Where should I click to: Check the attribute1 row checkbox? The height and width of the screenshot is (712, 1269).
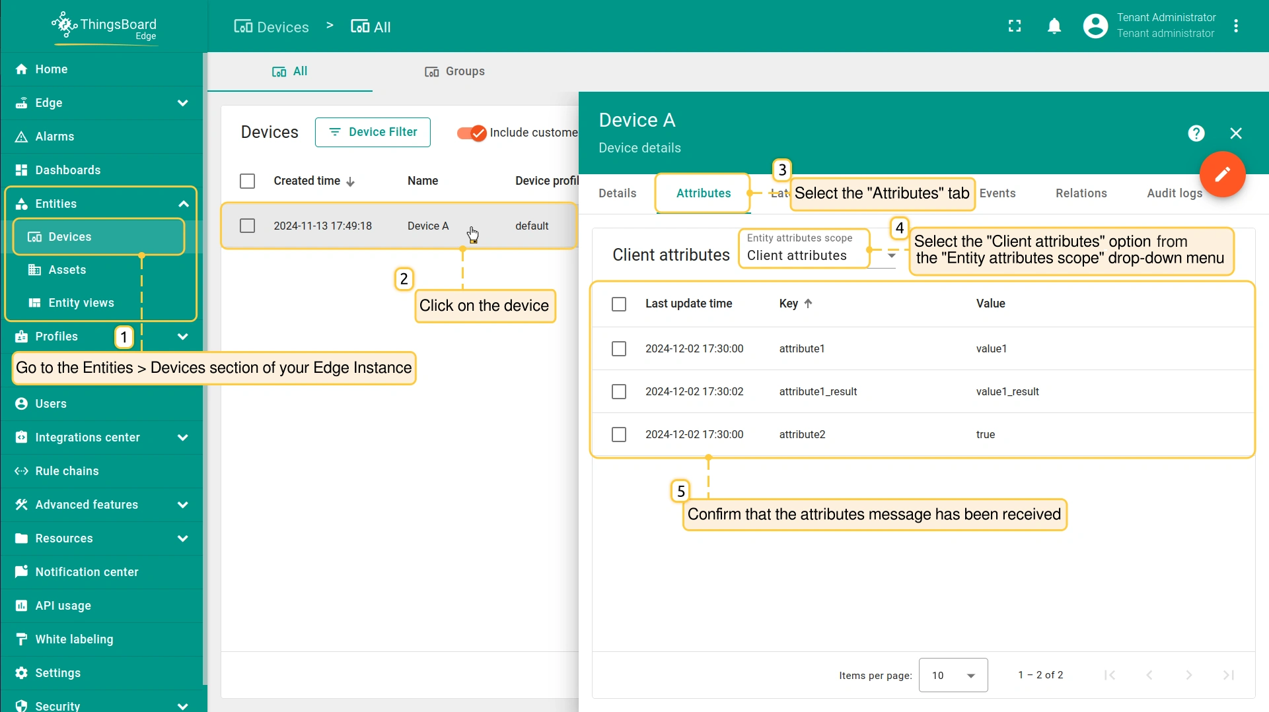[x=618, y=348]
